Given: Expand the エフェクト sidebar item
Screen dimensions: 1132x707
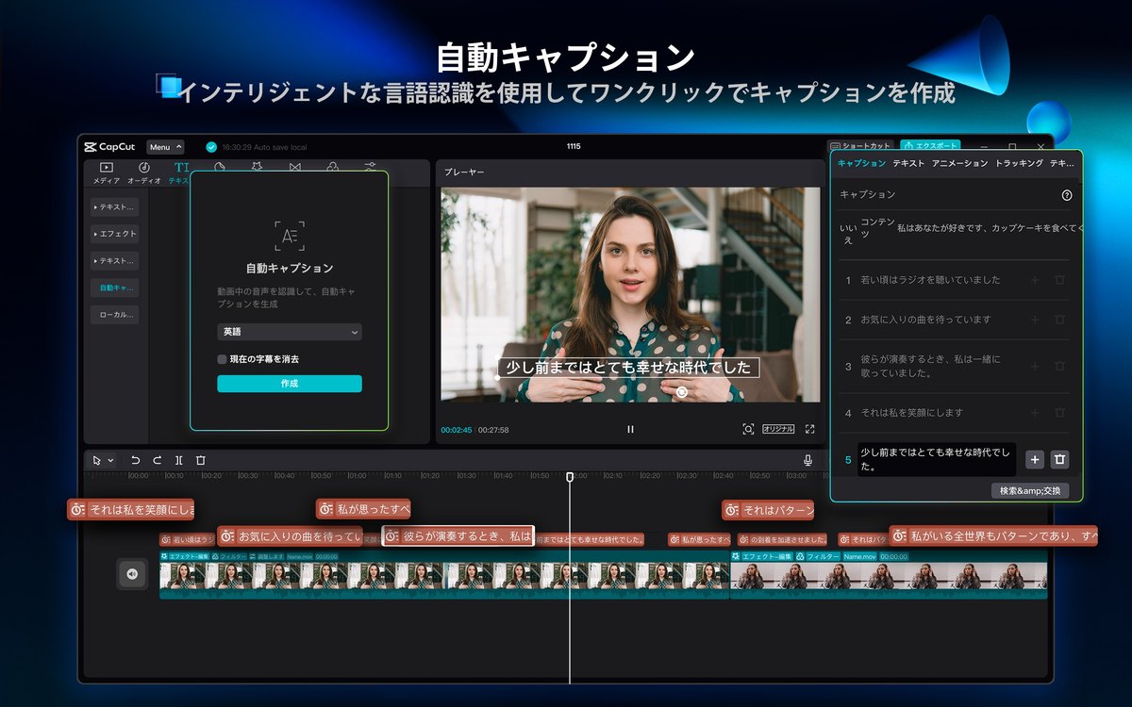Looking at the screenshot, I should (x=115, y=234).
